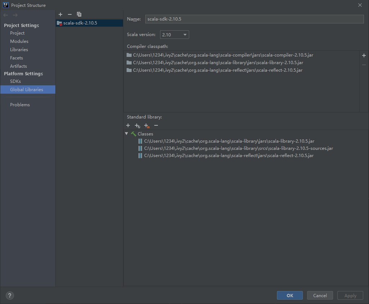
Task: Add a compiler classpath entry
Action: click(x=364, y=55)
